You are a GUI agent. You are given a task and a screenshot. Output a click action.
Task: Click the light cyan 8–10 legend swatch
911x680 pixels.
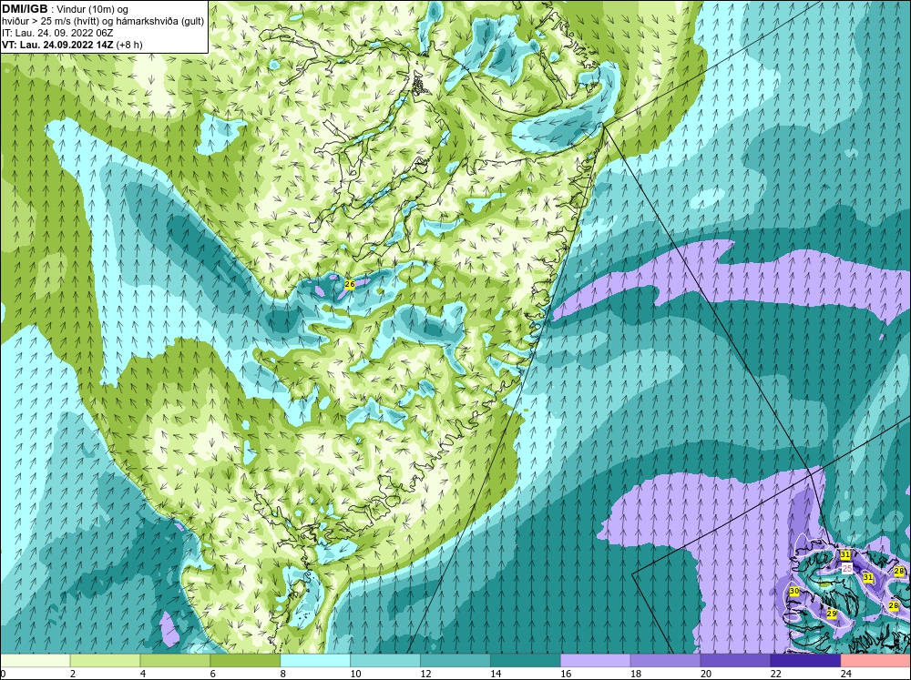point(315,661)
